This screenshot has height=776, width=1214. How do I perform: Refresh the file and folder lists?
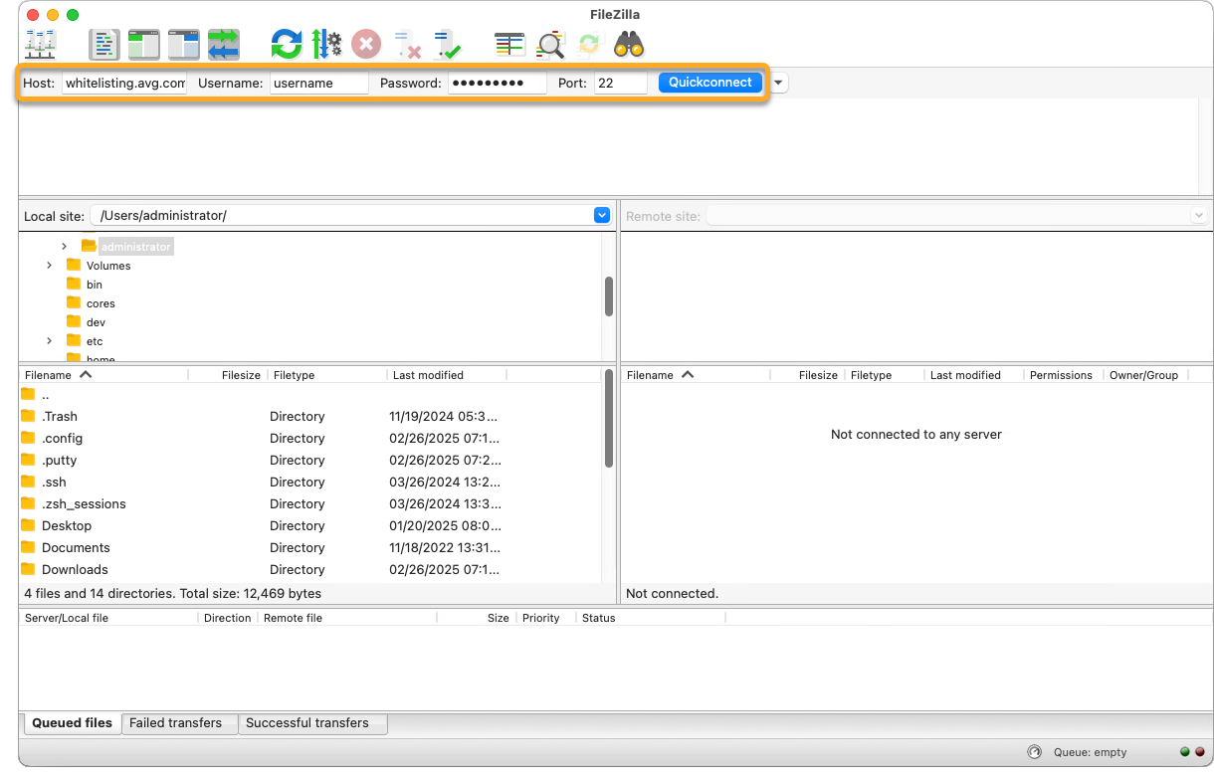click(x=286, y=44)
